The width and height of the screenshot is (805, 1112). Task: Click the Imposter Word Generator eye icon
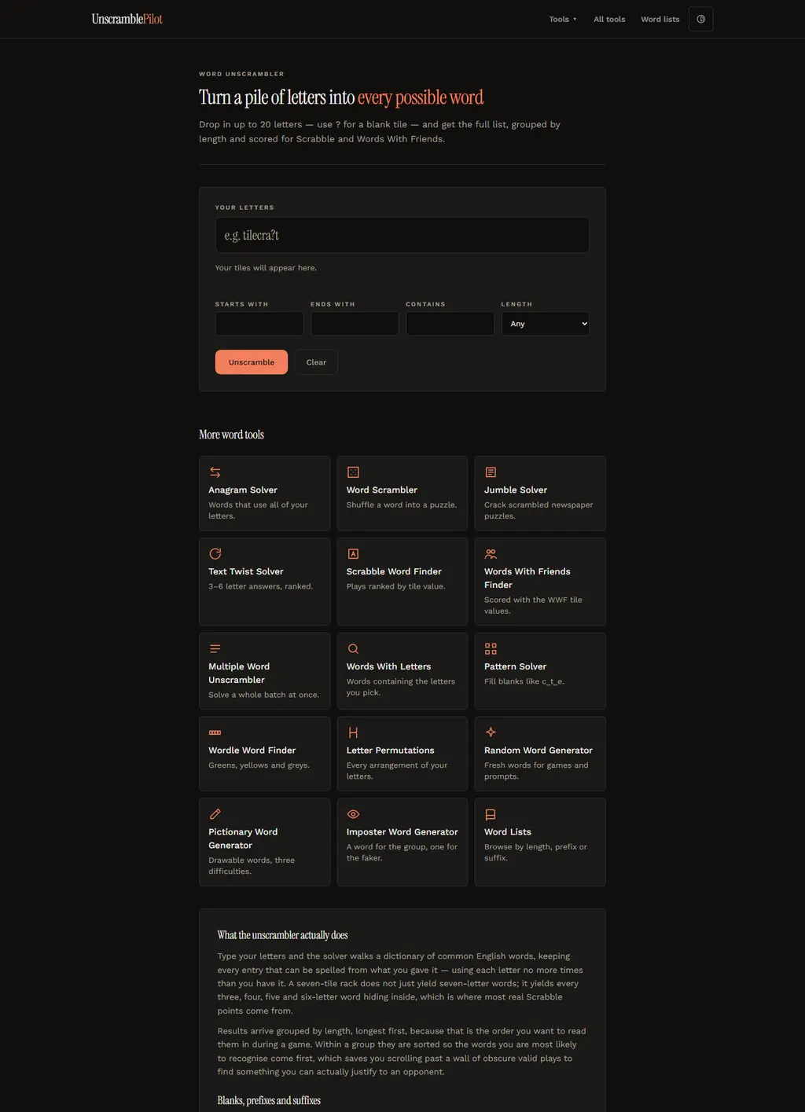coord(353,814)
